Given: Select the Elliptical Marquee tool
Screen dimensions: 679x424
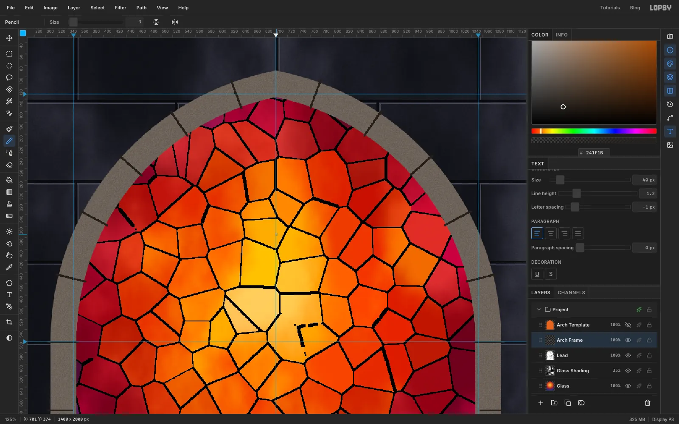Looking at the screenshot, I should (9, 66).
